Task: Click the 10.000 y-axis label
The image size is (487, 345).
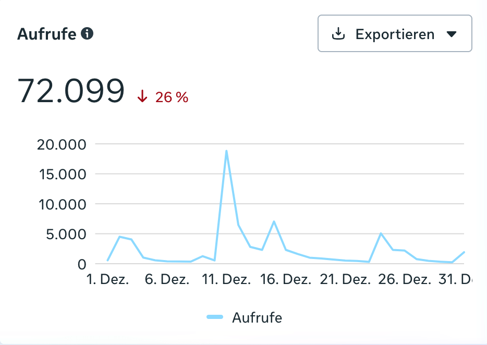Action: [x=61, y=204]
